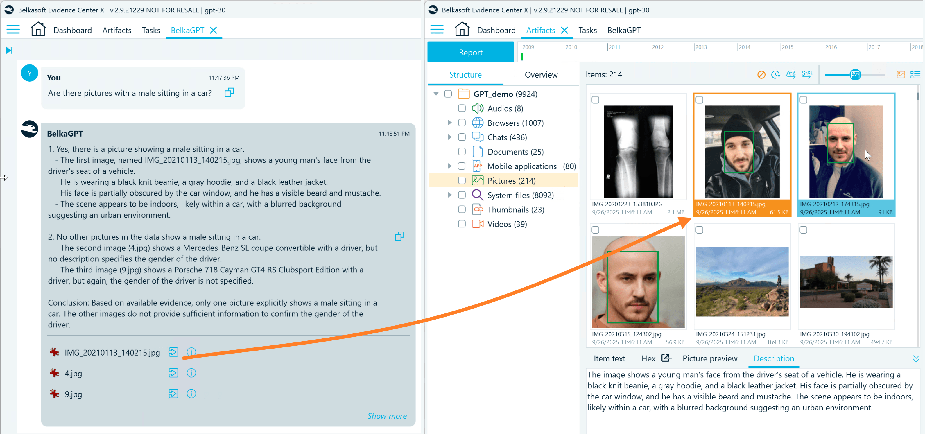This screenshot has width=925, height=434.
Task: Check the Pictures (214) category checkbox
Action: click(462, 181)
